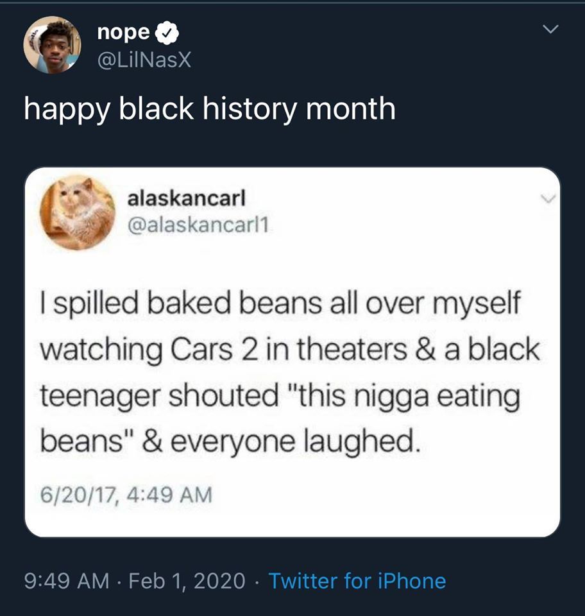Click the word history in the main tweet
The image size is (585, 616).
tap(250, 108)
